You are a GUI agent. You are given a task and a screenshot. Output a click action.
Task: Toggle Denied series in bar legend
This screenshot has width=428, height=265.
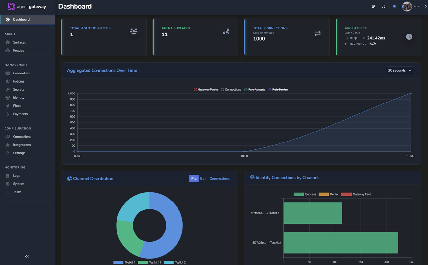(x=329, y=194)
